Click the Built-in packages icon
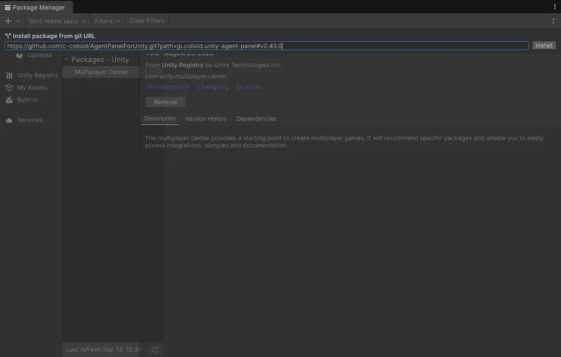 (x=9, y=100)
